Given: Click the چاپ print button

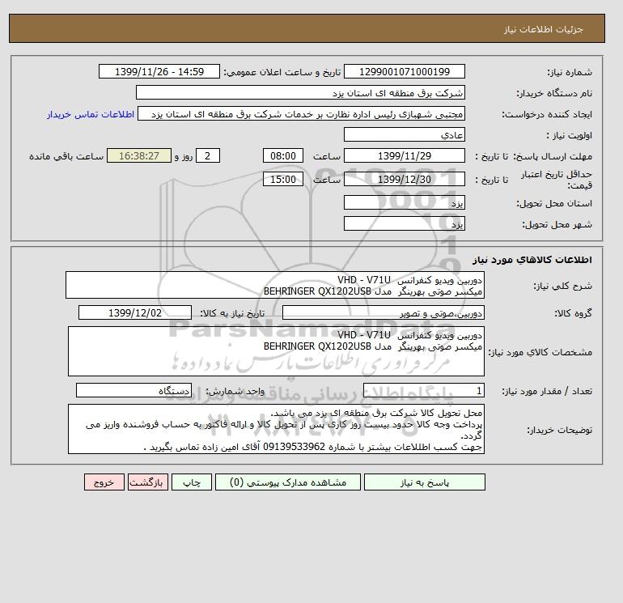Looking at the screenshot, I should pos(192,482).
